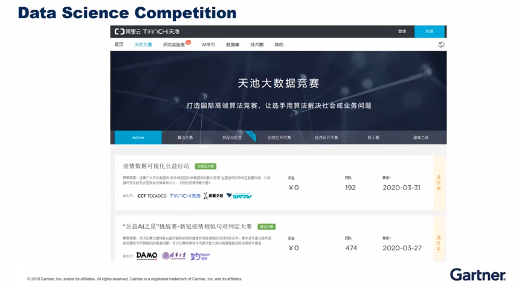Switch to the 算法大赛 tab
Screen dimensions: 516x286
click(x=185, y=138)
